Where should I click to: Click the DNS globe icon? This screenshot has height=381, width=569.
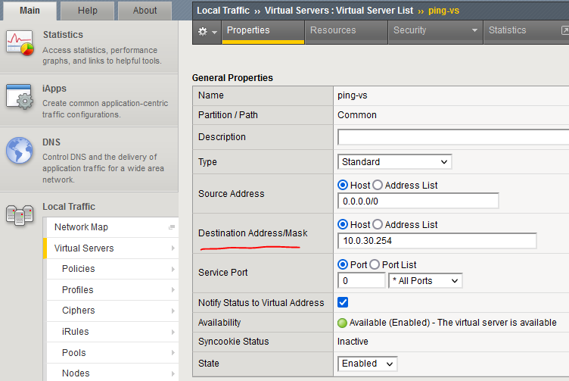[19, 150]
